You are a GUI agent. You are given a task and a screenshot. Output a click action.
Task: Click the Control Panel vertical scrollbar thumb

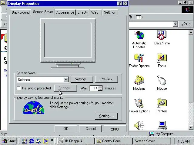pyautogui.click(x=191, y=69)
